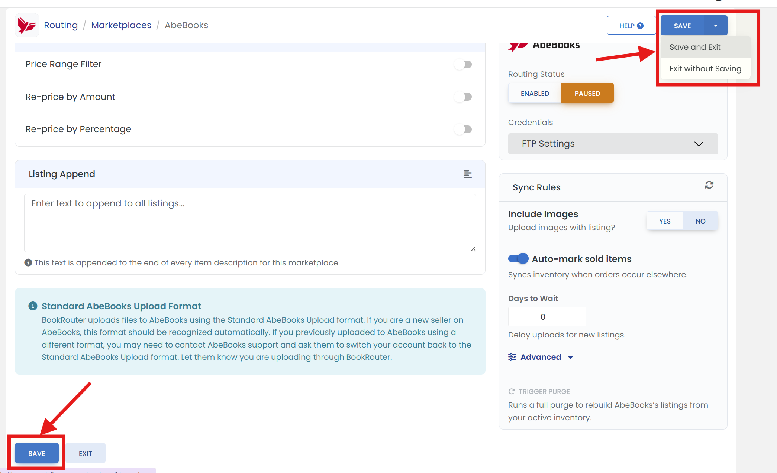Select YES for Include Images
The image size is (777, 473).
(x=665, y=221)
